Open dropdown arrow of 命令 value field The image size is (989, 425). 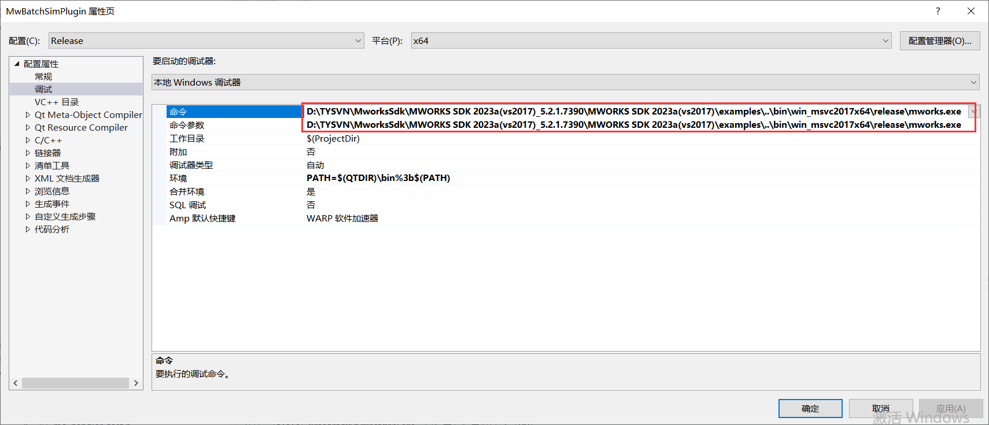tap(974, 112)
